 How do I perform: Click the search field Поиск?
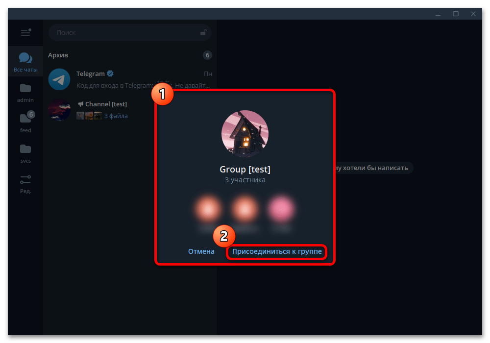pyautogui.click(x=130, y=32)
